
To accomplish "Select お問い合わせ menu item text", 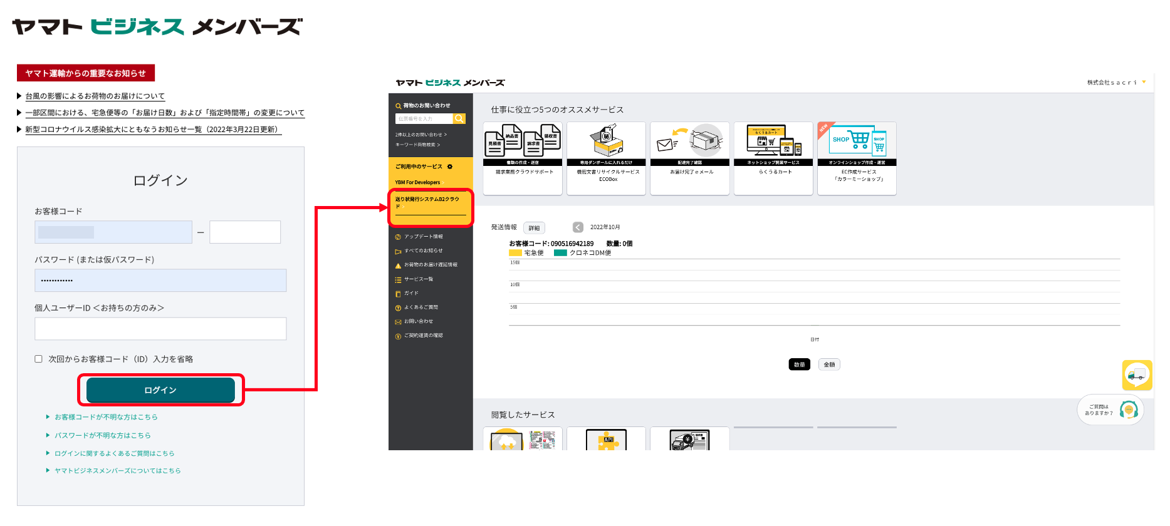I will 419,321.
